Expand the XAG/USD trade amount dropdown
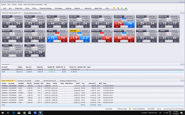Viewport: 185px width, 115px height. [x=38, y=41]
